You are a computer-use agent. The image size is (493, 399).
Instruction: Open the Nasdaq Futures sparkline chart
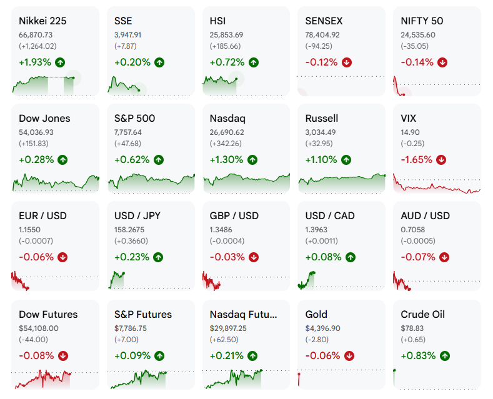(233, 379)
